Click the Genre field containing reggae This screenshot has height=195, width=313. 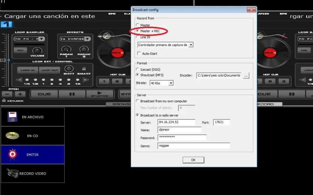pos(194,146)
